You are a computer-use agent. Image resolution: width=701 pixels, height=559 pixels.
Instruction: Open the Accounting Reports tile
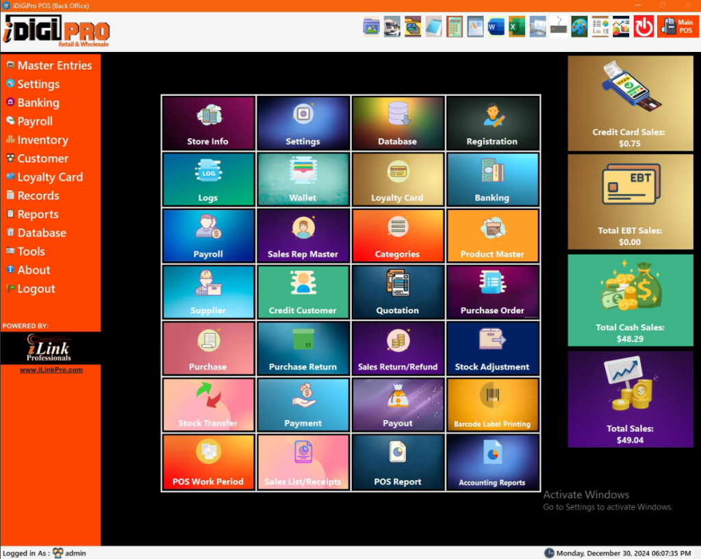(493, 462)
